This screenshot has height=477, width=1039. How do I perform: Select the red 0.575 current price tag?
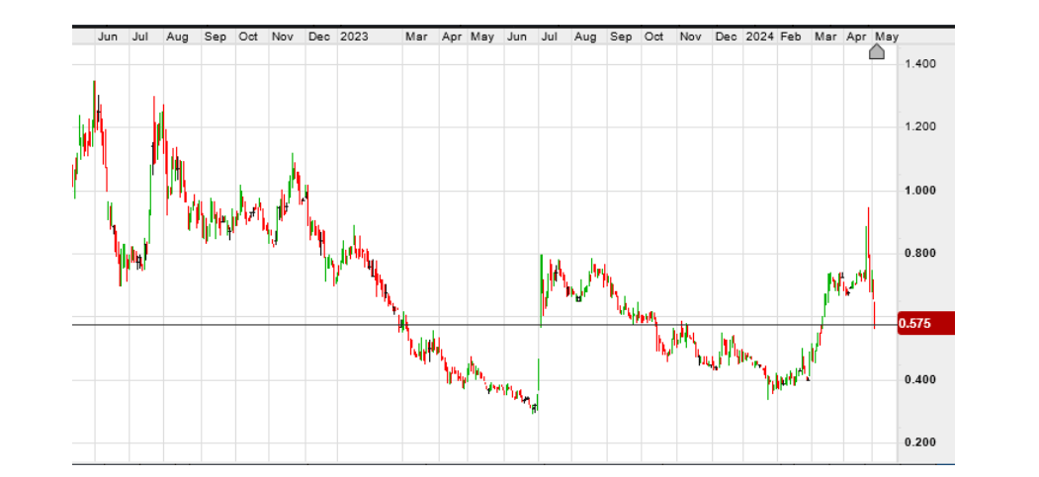925,324
